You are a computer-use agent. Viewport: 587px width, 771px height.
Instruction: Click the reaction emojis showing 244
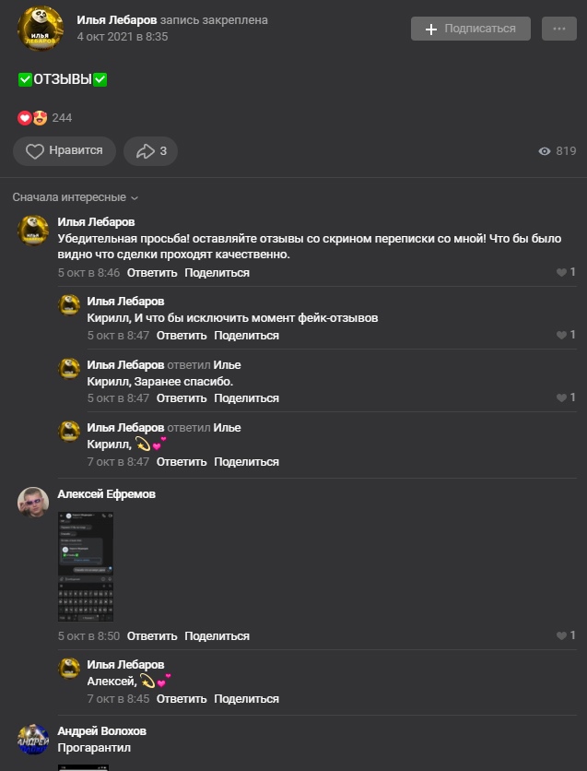pos(33,118)
